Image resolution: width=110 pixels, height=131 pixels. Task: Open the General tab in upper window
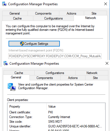pyautogui.click(x=15, y=13)
